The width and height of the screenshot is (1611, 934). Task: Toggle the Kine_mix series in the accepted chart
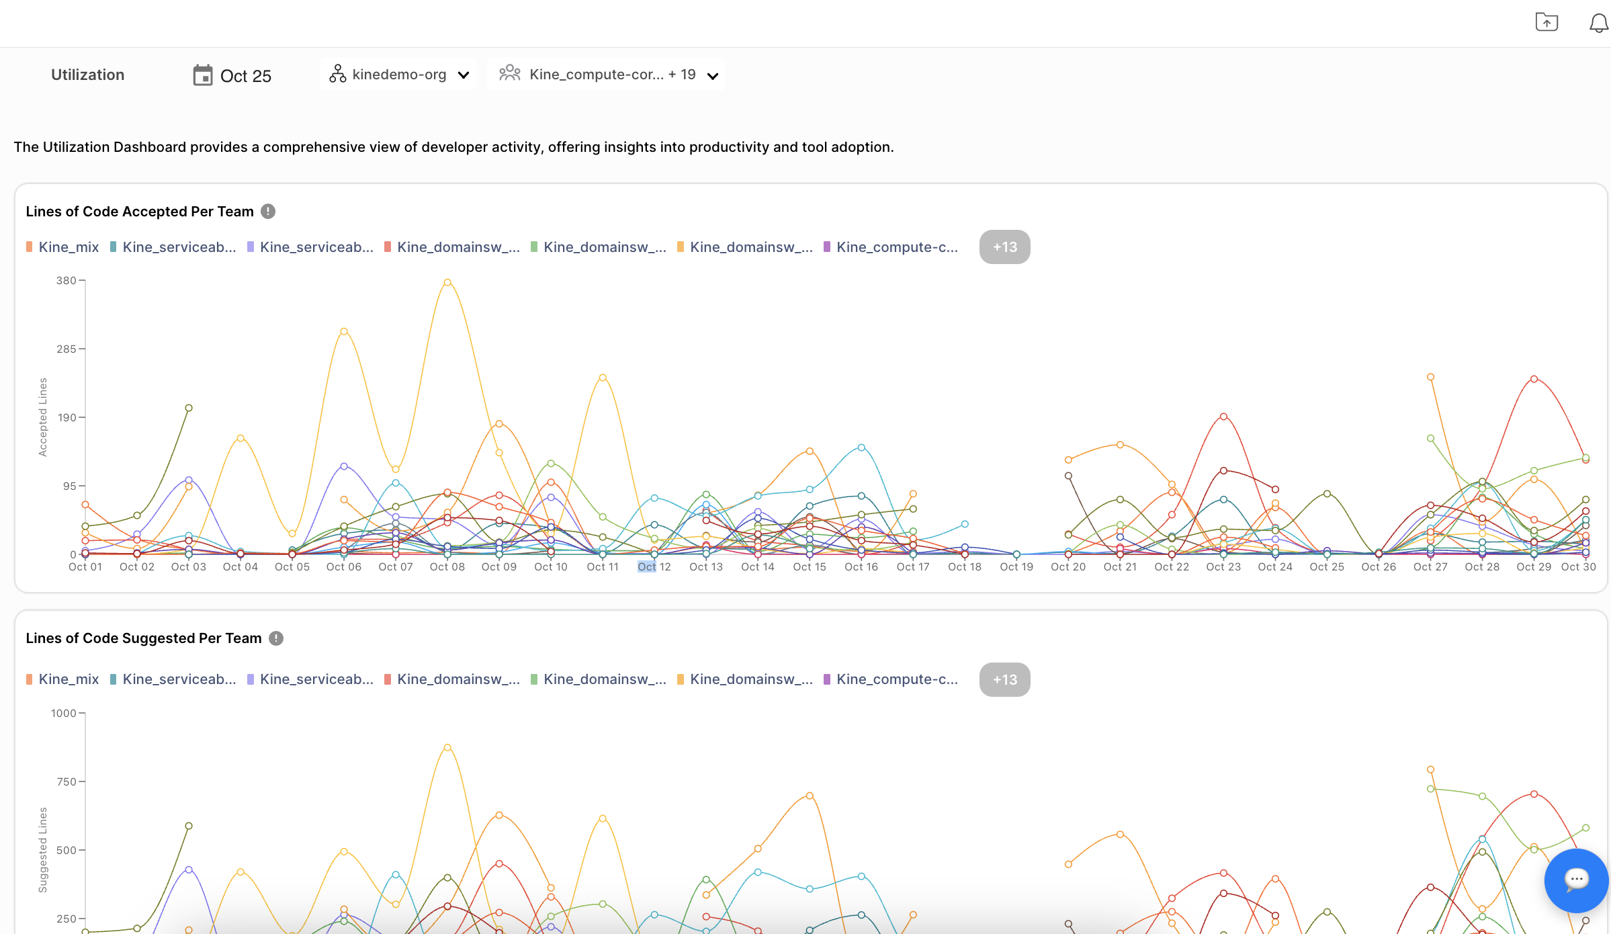(68, 247)
